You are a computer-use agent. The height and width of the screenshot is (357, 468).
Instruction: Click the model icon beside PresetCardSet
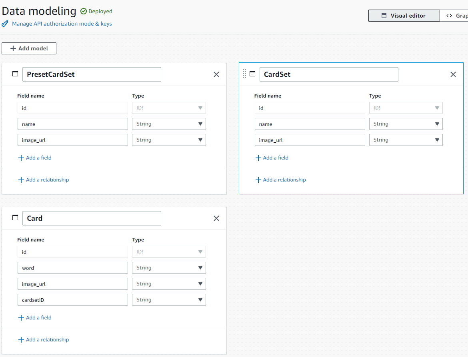click(16, 74)
